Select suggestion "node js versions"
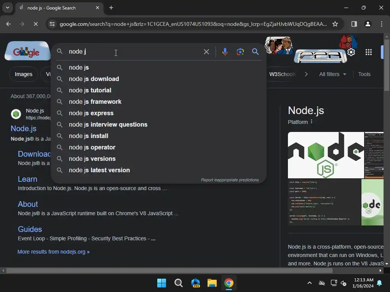 click(158, 159)
